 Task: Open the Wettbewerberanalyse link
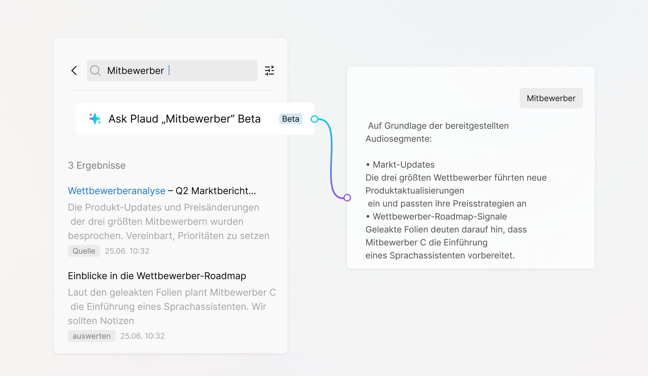pos(116,191)
